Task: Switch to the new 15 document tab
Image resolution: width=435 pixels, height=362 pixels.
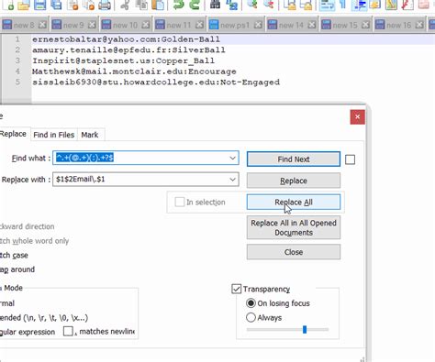Action: [x=345, y=25]
